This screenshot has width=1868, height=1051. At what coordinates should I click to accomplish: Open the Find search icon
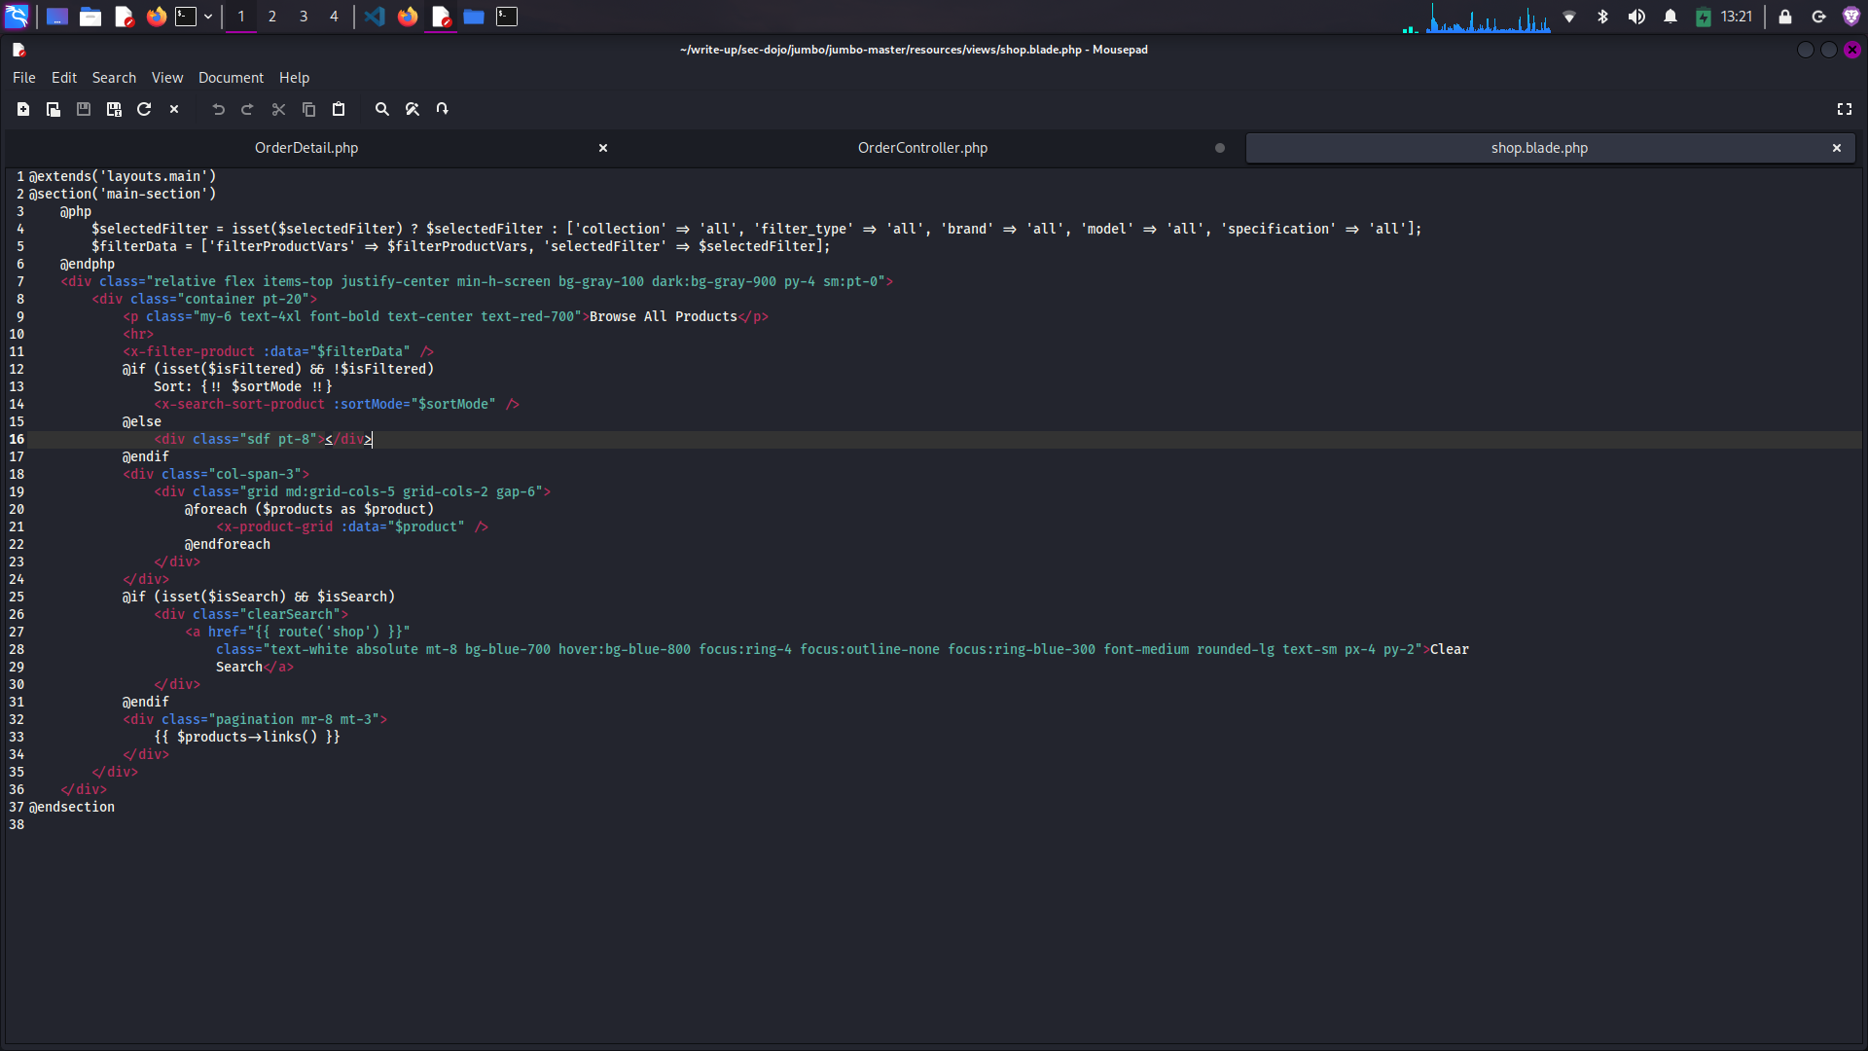coord(382,109)
